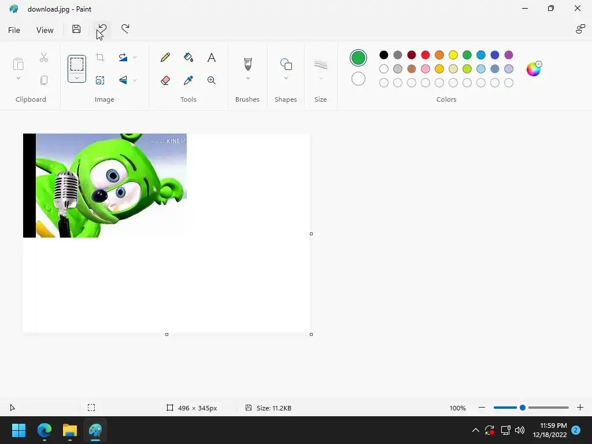Undo the last action

point(102,29)
